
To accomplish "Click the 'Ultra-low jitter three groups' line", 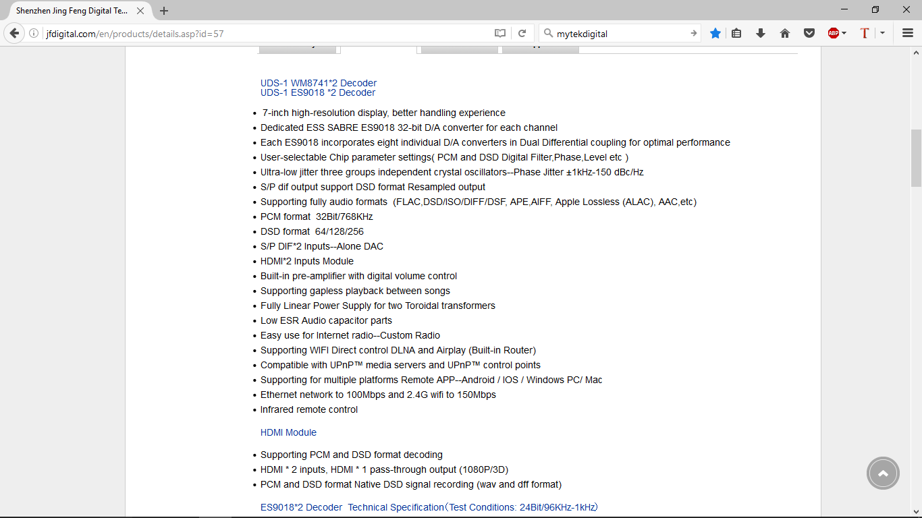I will pos(452,172).
